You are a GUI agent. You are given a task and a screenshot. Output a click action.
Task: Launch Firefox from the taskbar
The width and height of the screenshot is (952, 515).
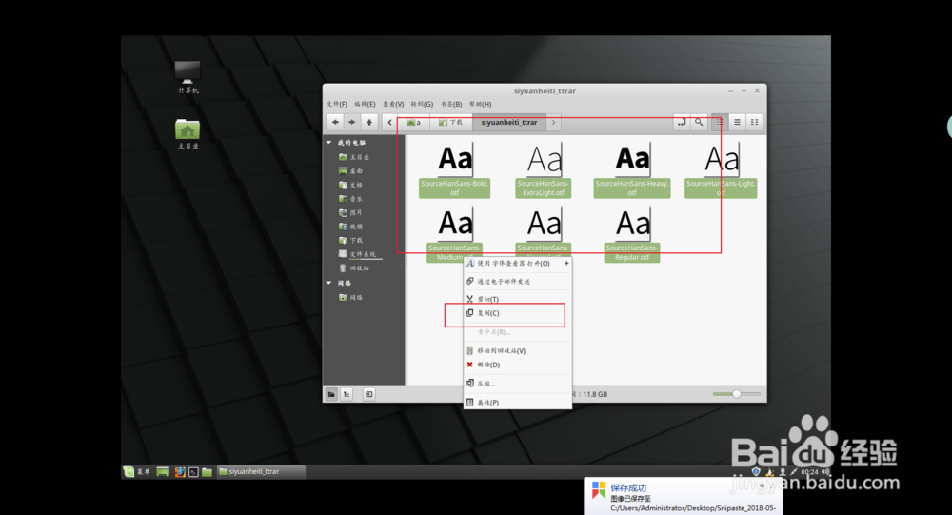(180, 472)
